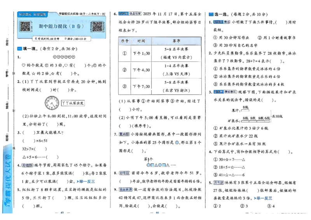Click the (上海 VS 天津) match cell
The image size is (311, 220).
click(176, 74)
